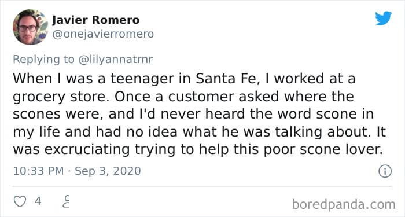
Task: Click the Javier Romero display name
Action: click(x=96, y=20)
